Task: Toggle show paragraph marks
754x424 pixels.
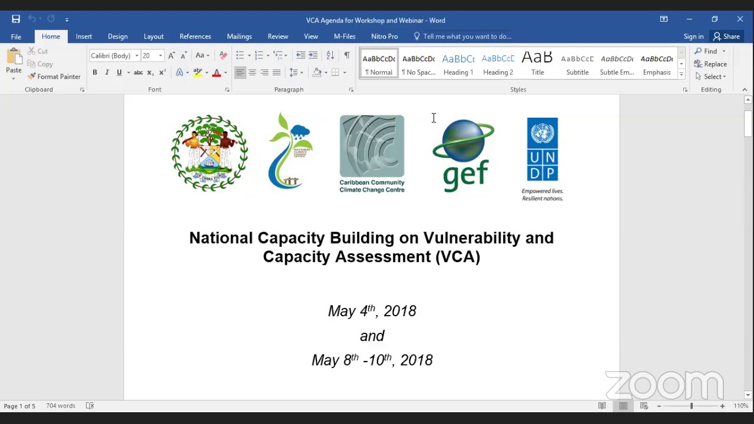Action: [347, 55]
